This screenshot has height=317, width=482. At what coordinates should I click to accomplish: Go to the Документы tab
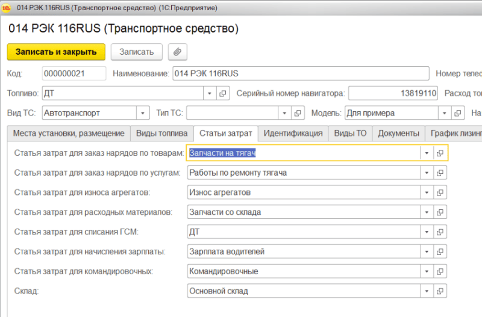click(x=398, y=133)
